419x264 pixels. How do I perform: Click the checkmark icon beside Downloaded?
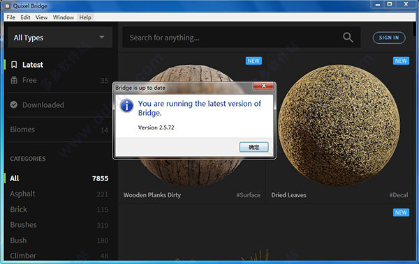(x=14, y=104)
